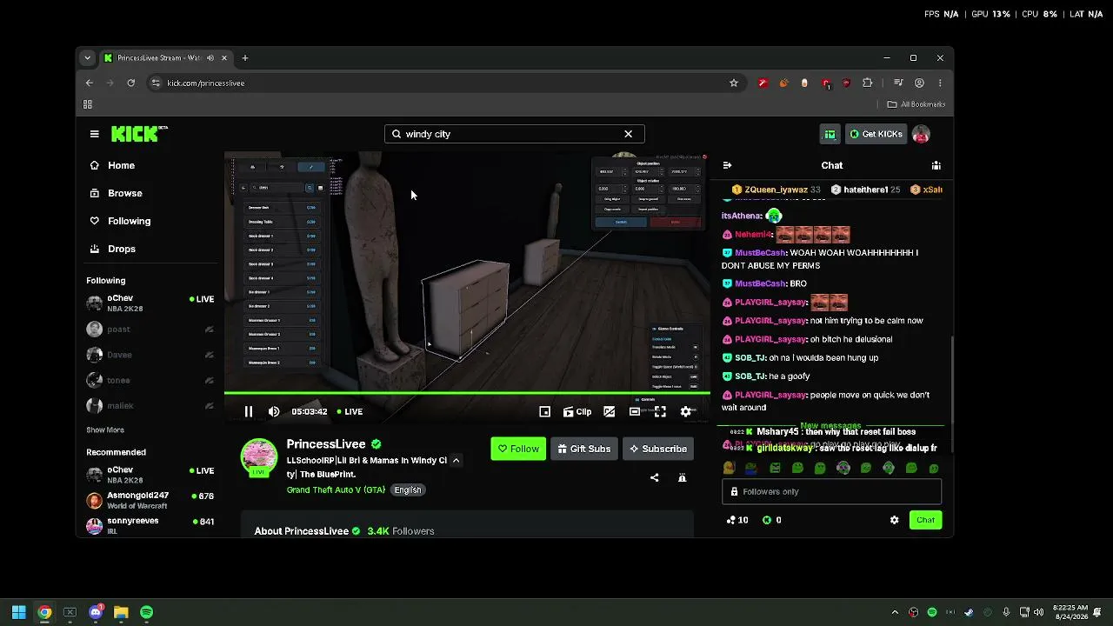
Task: Toggle picture-in-picture mode in the player
Action: pyautogui.click(x=610, y=411)
